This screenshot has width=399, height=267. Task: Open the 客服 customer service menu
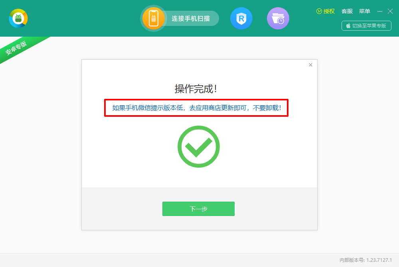[347, 11]
